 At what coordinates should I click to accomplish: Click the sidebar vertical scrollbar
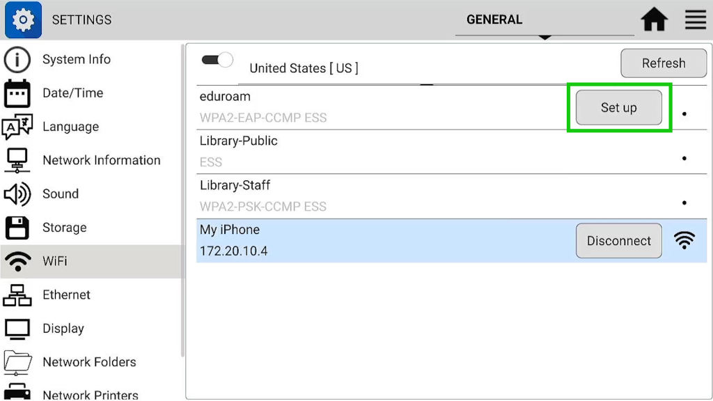(183, 200)
